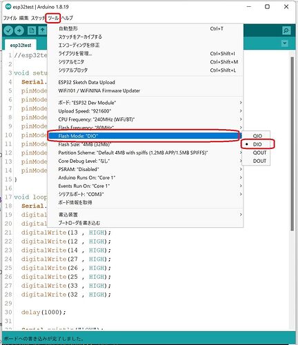This screenshot has width=298, height=345.
Task: Click the New sketch icon
Action: [32, 30]
